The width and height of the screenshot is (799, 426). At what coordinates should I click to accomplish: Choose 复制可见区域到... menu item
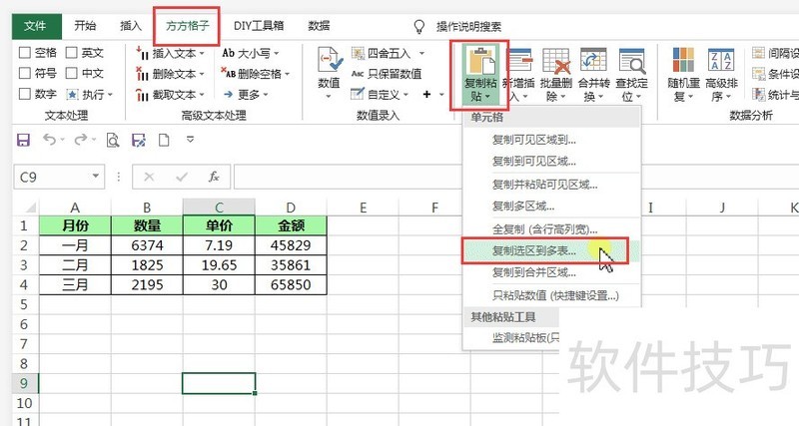551,140
